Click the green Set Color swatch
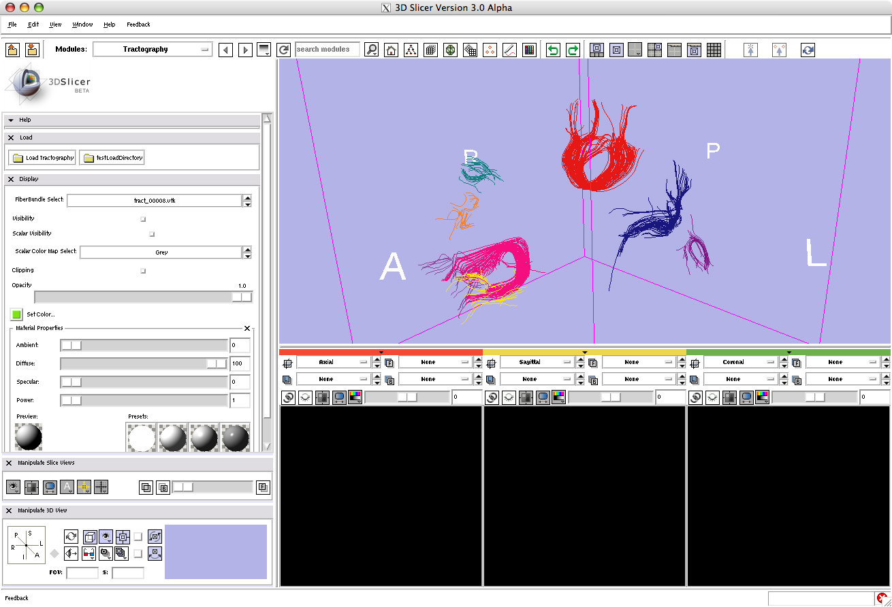Image resolution: width=892 pixels, height=607 pixels. pos(16,314)
